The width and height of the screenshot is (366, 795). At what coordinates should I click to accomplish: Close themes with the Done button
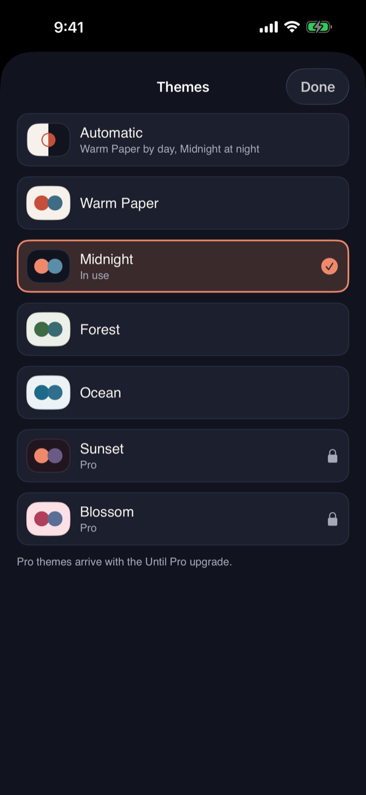tap(317, 87)
